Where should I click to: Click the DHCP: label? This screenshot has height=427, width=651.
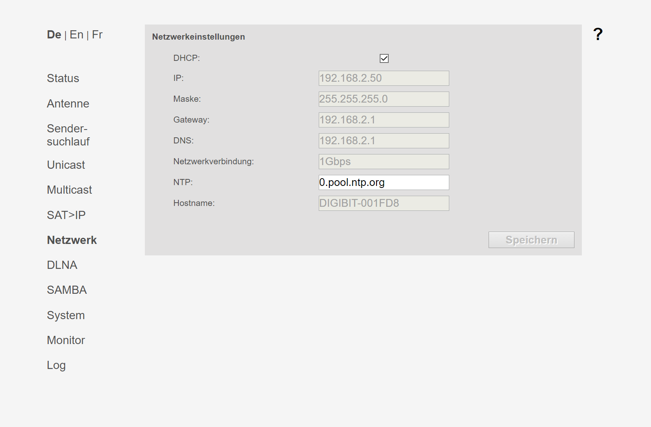(187, 58)
